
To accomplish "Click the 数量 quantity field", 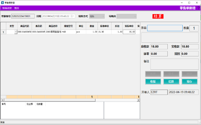I will tap(194, 28).
